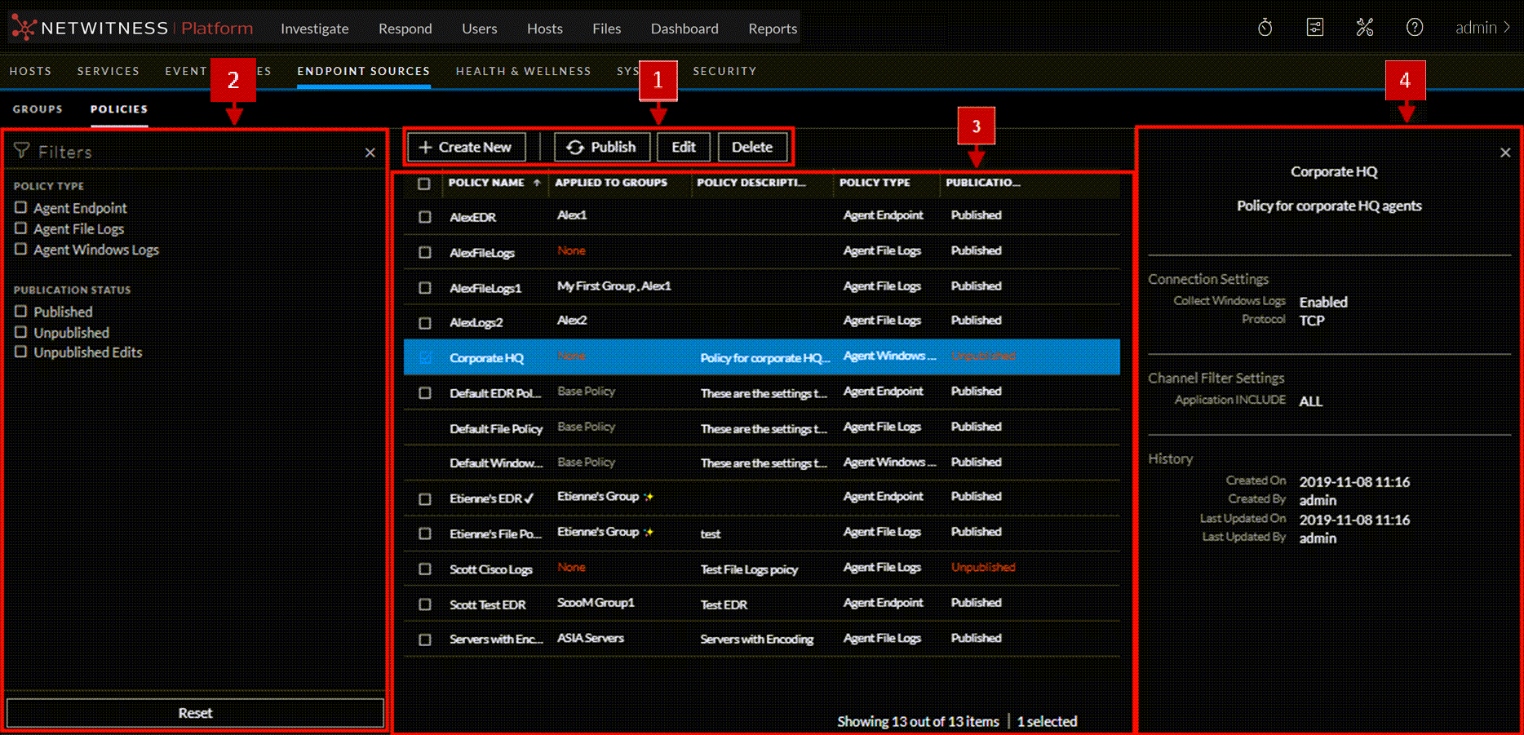This screenshot has height=735, width=1524.
Task: Tick the select-all policies header checkbox
Action: (424, 184)
